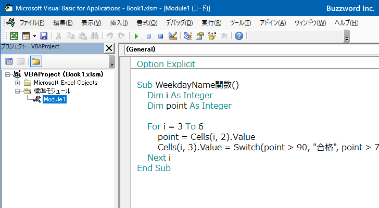Open the ツール(T) menu
Image resolution: width=379 pixels, height=208 pixels.
pos(241,23)
